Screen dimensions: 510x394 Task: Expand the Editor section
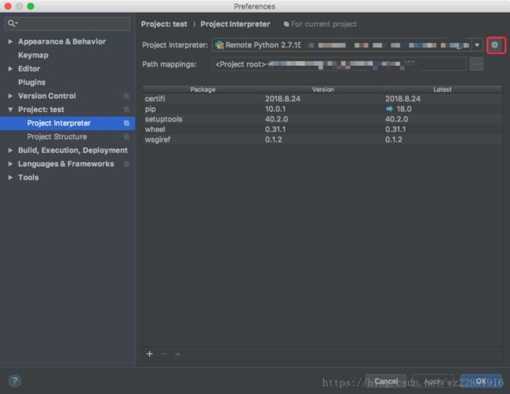click(10, 69)
